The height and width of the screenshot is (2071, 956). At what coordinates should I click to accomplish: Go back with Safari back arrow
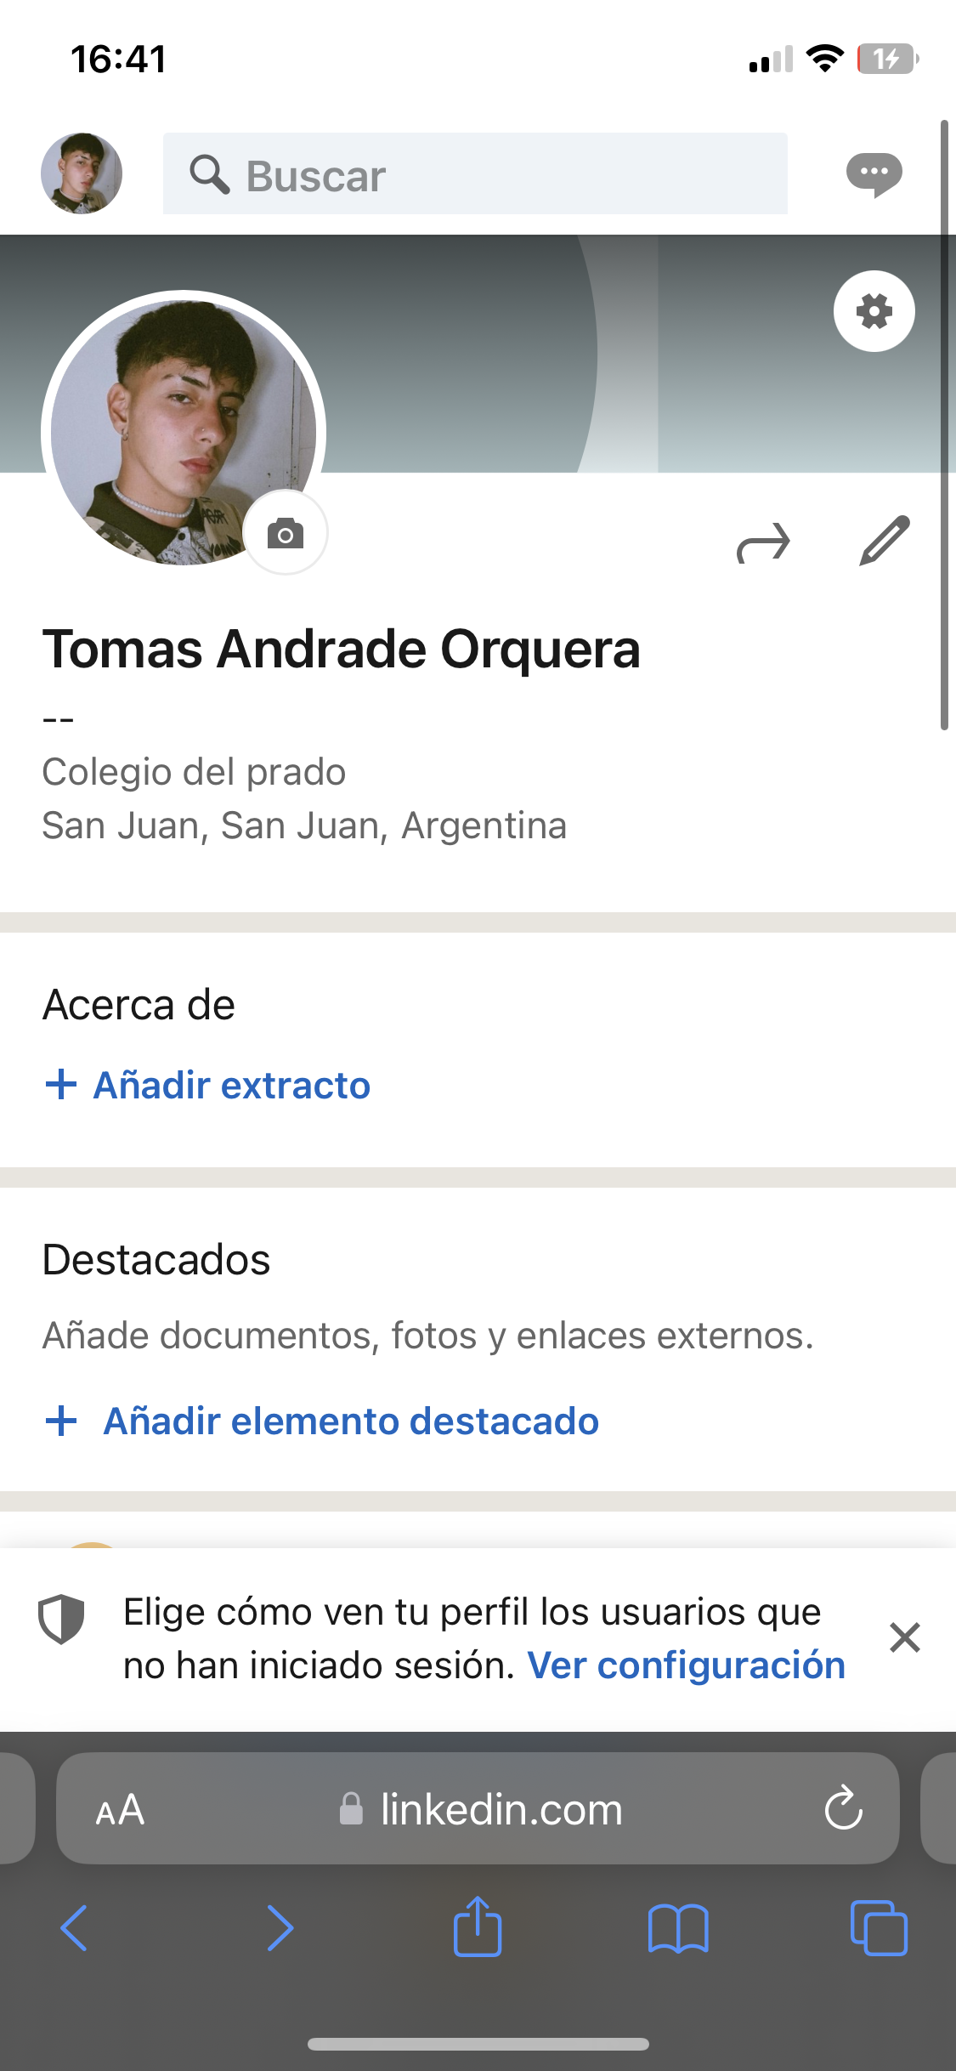tap(75, 1928)
